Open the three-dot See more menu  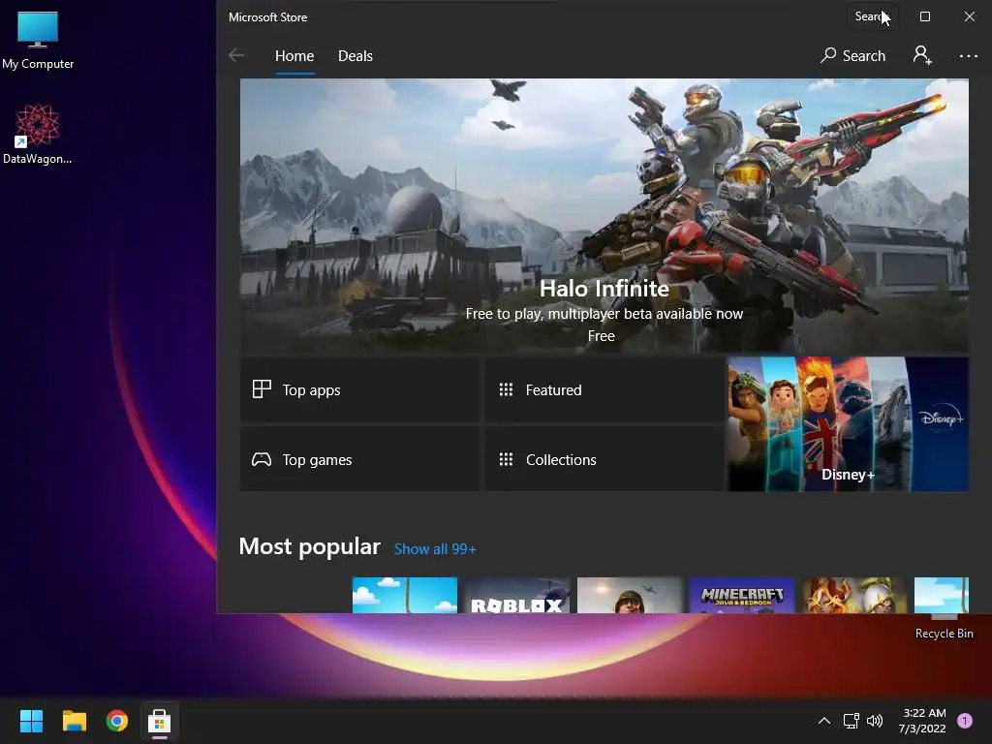click(968, 55)
